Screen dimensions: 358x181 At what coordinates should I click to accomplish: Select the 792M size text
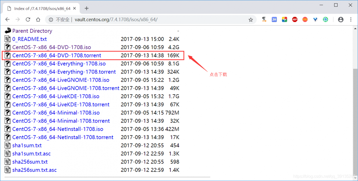click(x=172, y=113)
